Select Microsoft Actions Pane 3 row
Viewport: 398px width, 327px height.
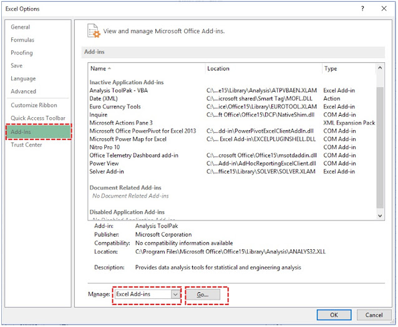[232, 123]
